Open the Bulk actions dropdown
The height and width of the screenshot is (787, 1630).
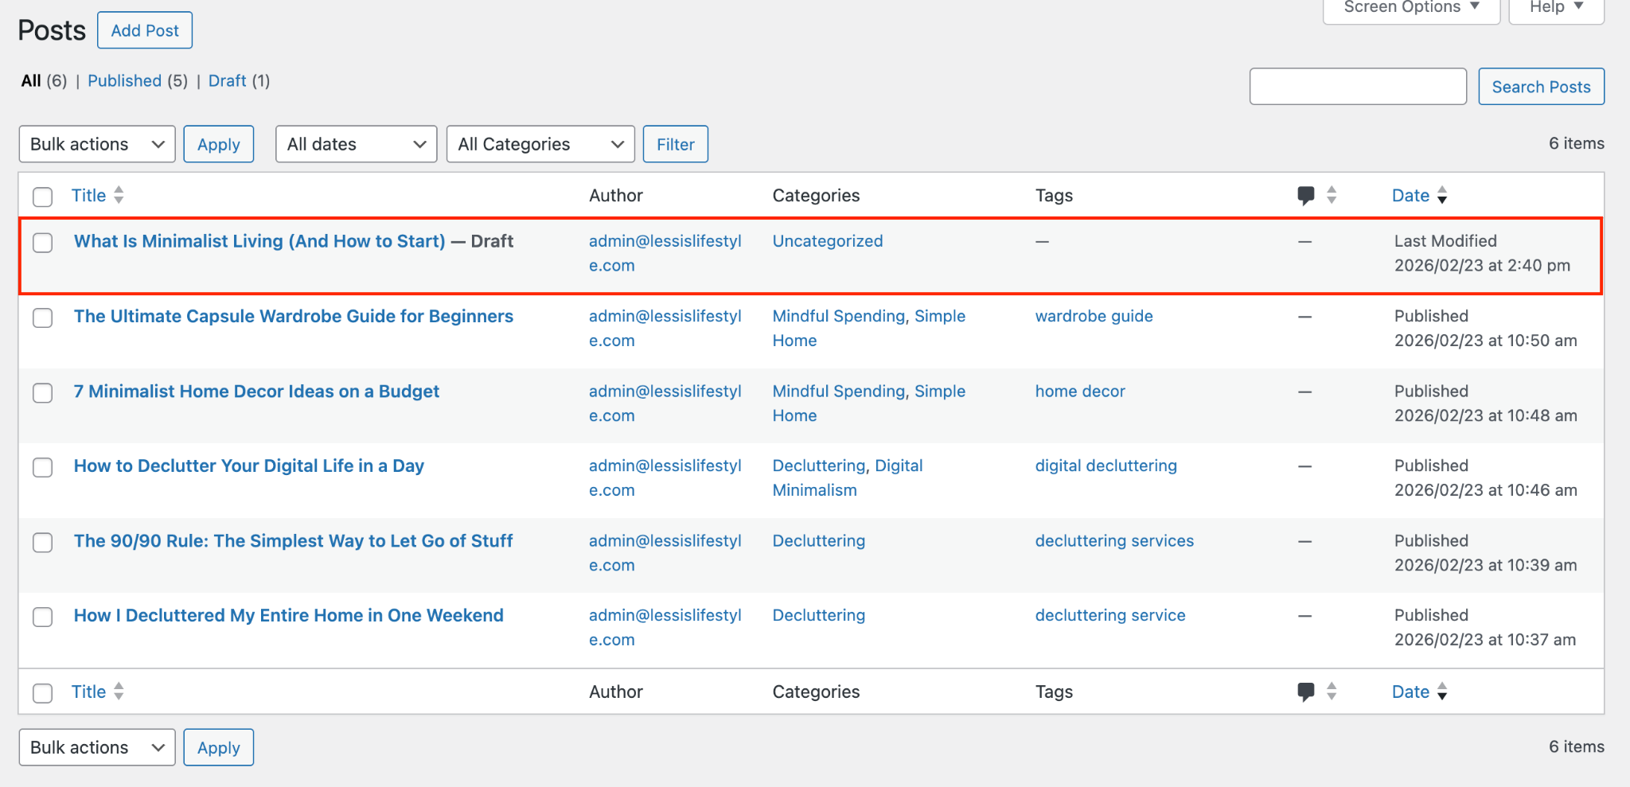coord(96,144)
